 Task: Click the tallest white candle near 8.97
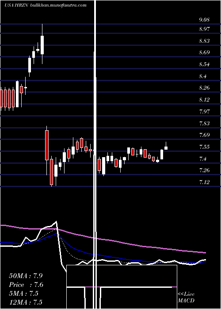point(42,45)
